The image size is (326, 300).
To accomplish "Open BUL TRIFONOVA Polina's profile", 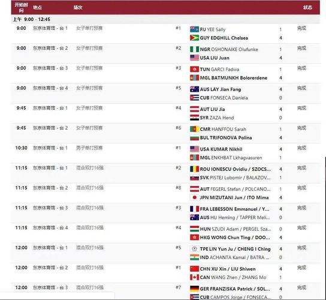I will tap(226, 137).
